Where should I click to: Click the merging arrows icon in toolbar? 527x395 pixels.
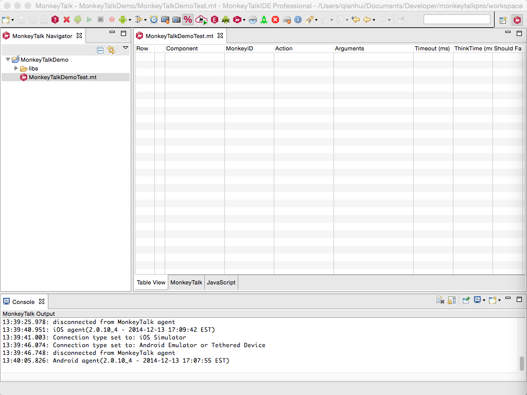point(138,20)
